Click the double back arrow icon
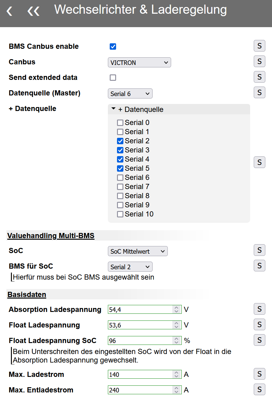This screenshot has width=272, height=397. 33,11
